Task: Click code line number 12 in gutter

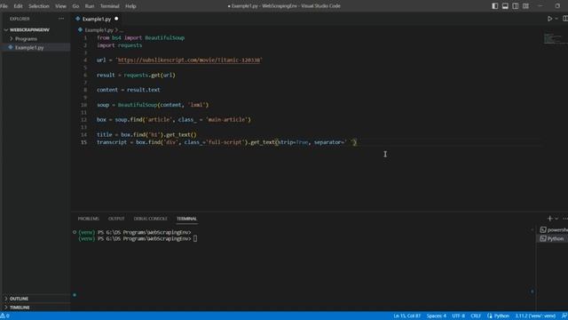Action: (x=84, y=120)
